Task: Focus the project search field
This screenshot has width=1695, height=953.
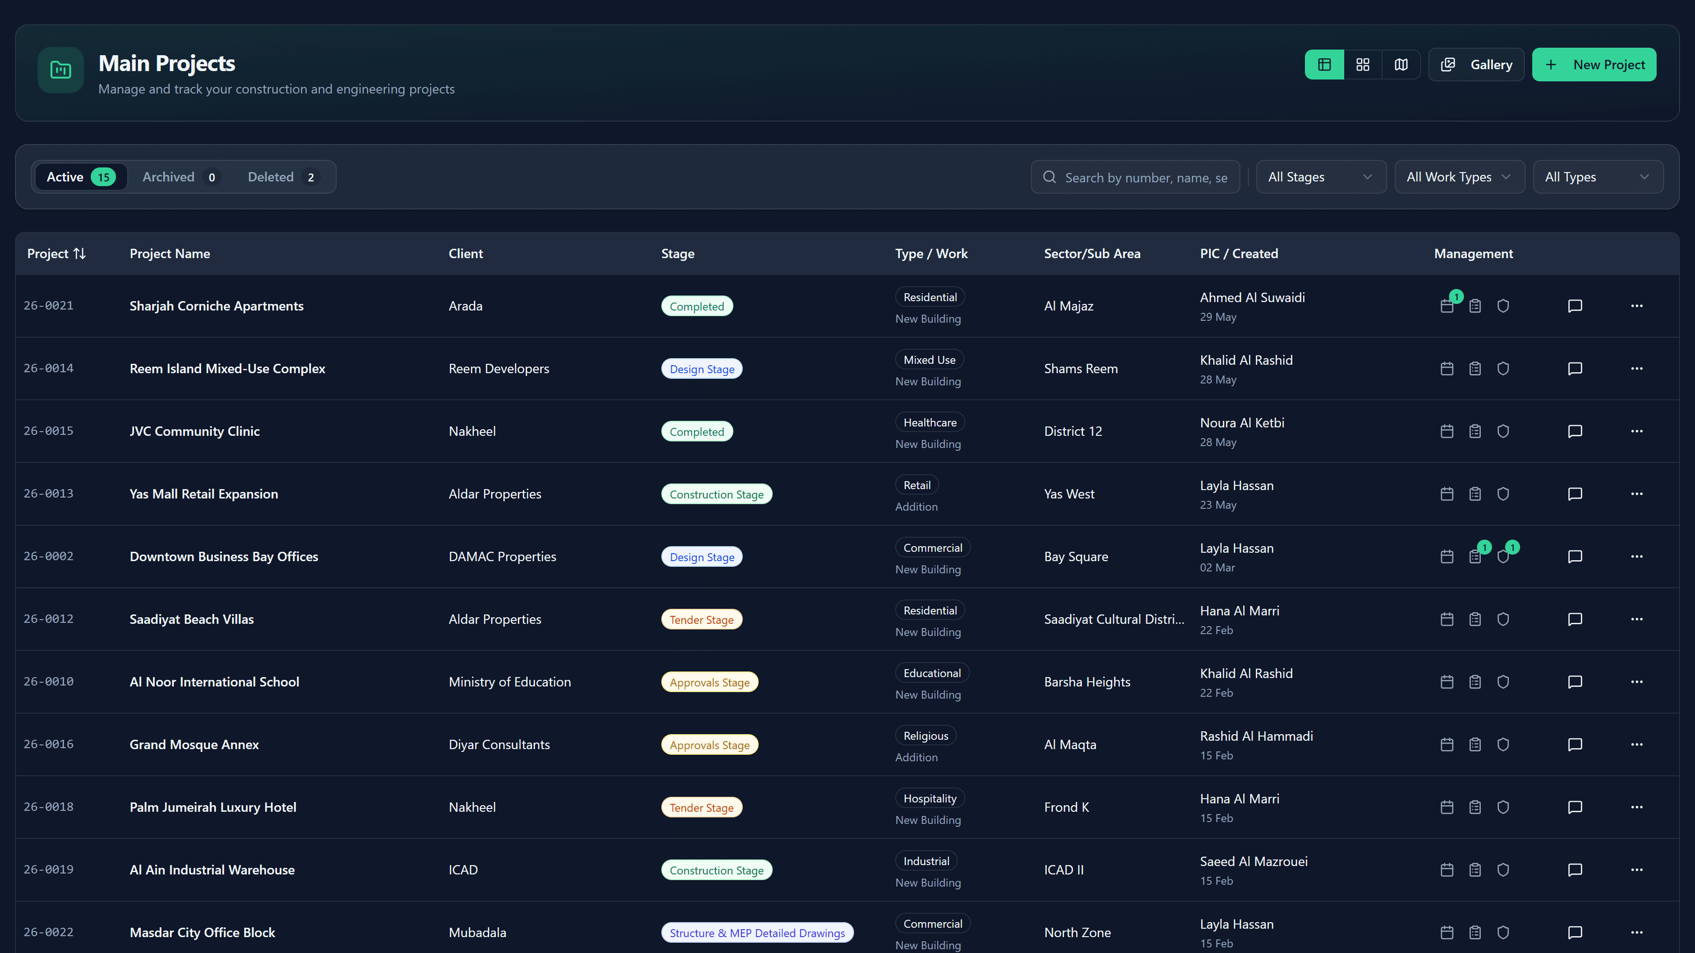Action: (1135, 177)
